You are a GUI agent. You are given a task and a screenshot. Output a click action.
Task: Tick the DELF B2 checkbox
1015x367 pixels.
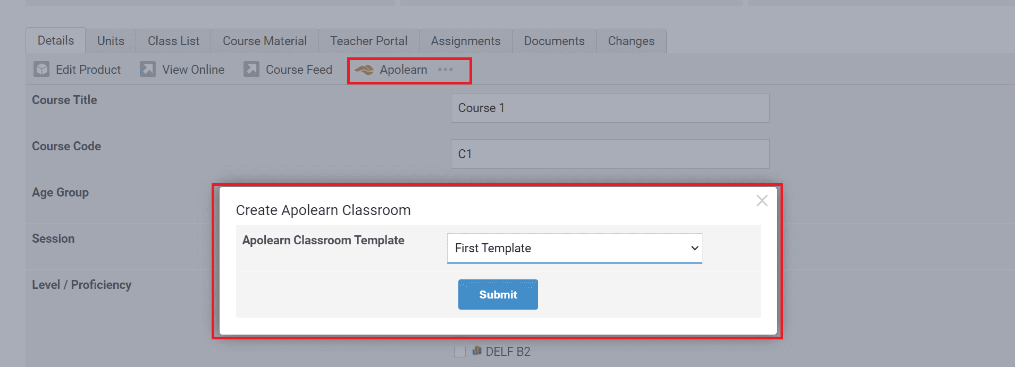pyautogui.click(x=460, y=352)
